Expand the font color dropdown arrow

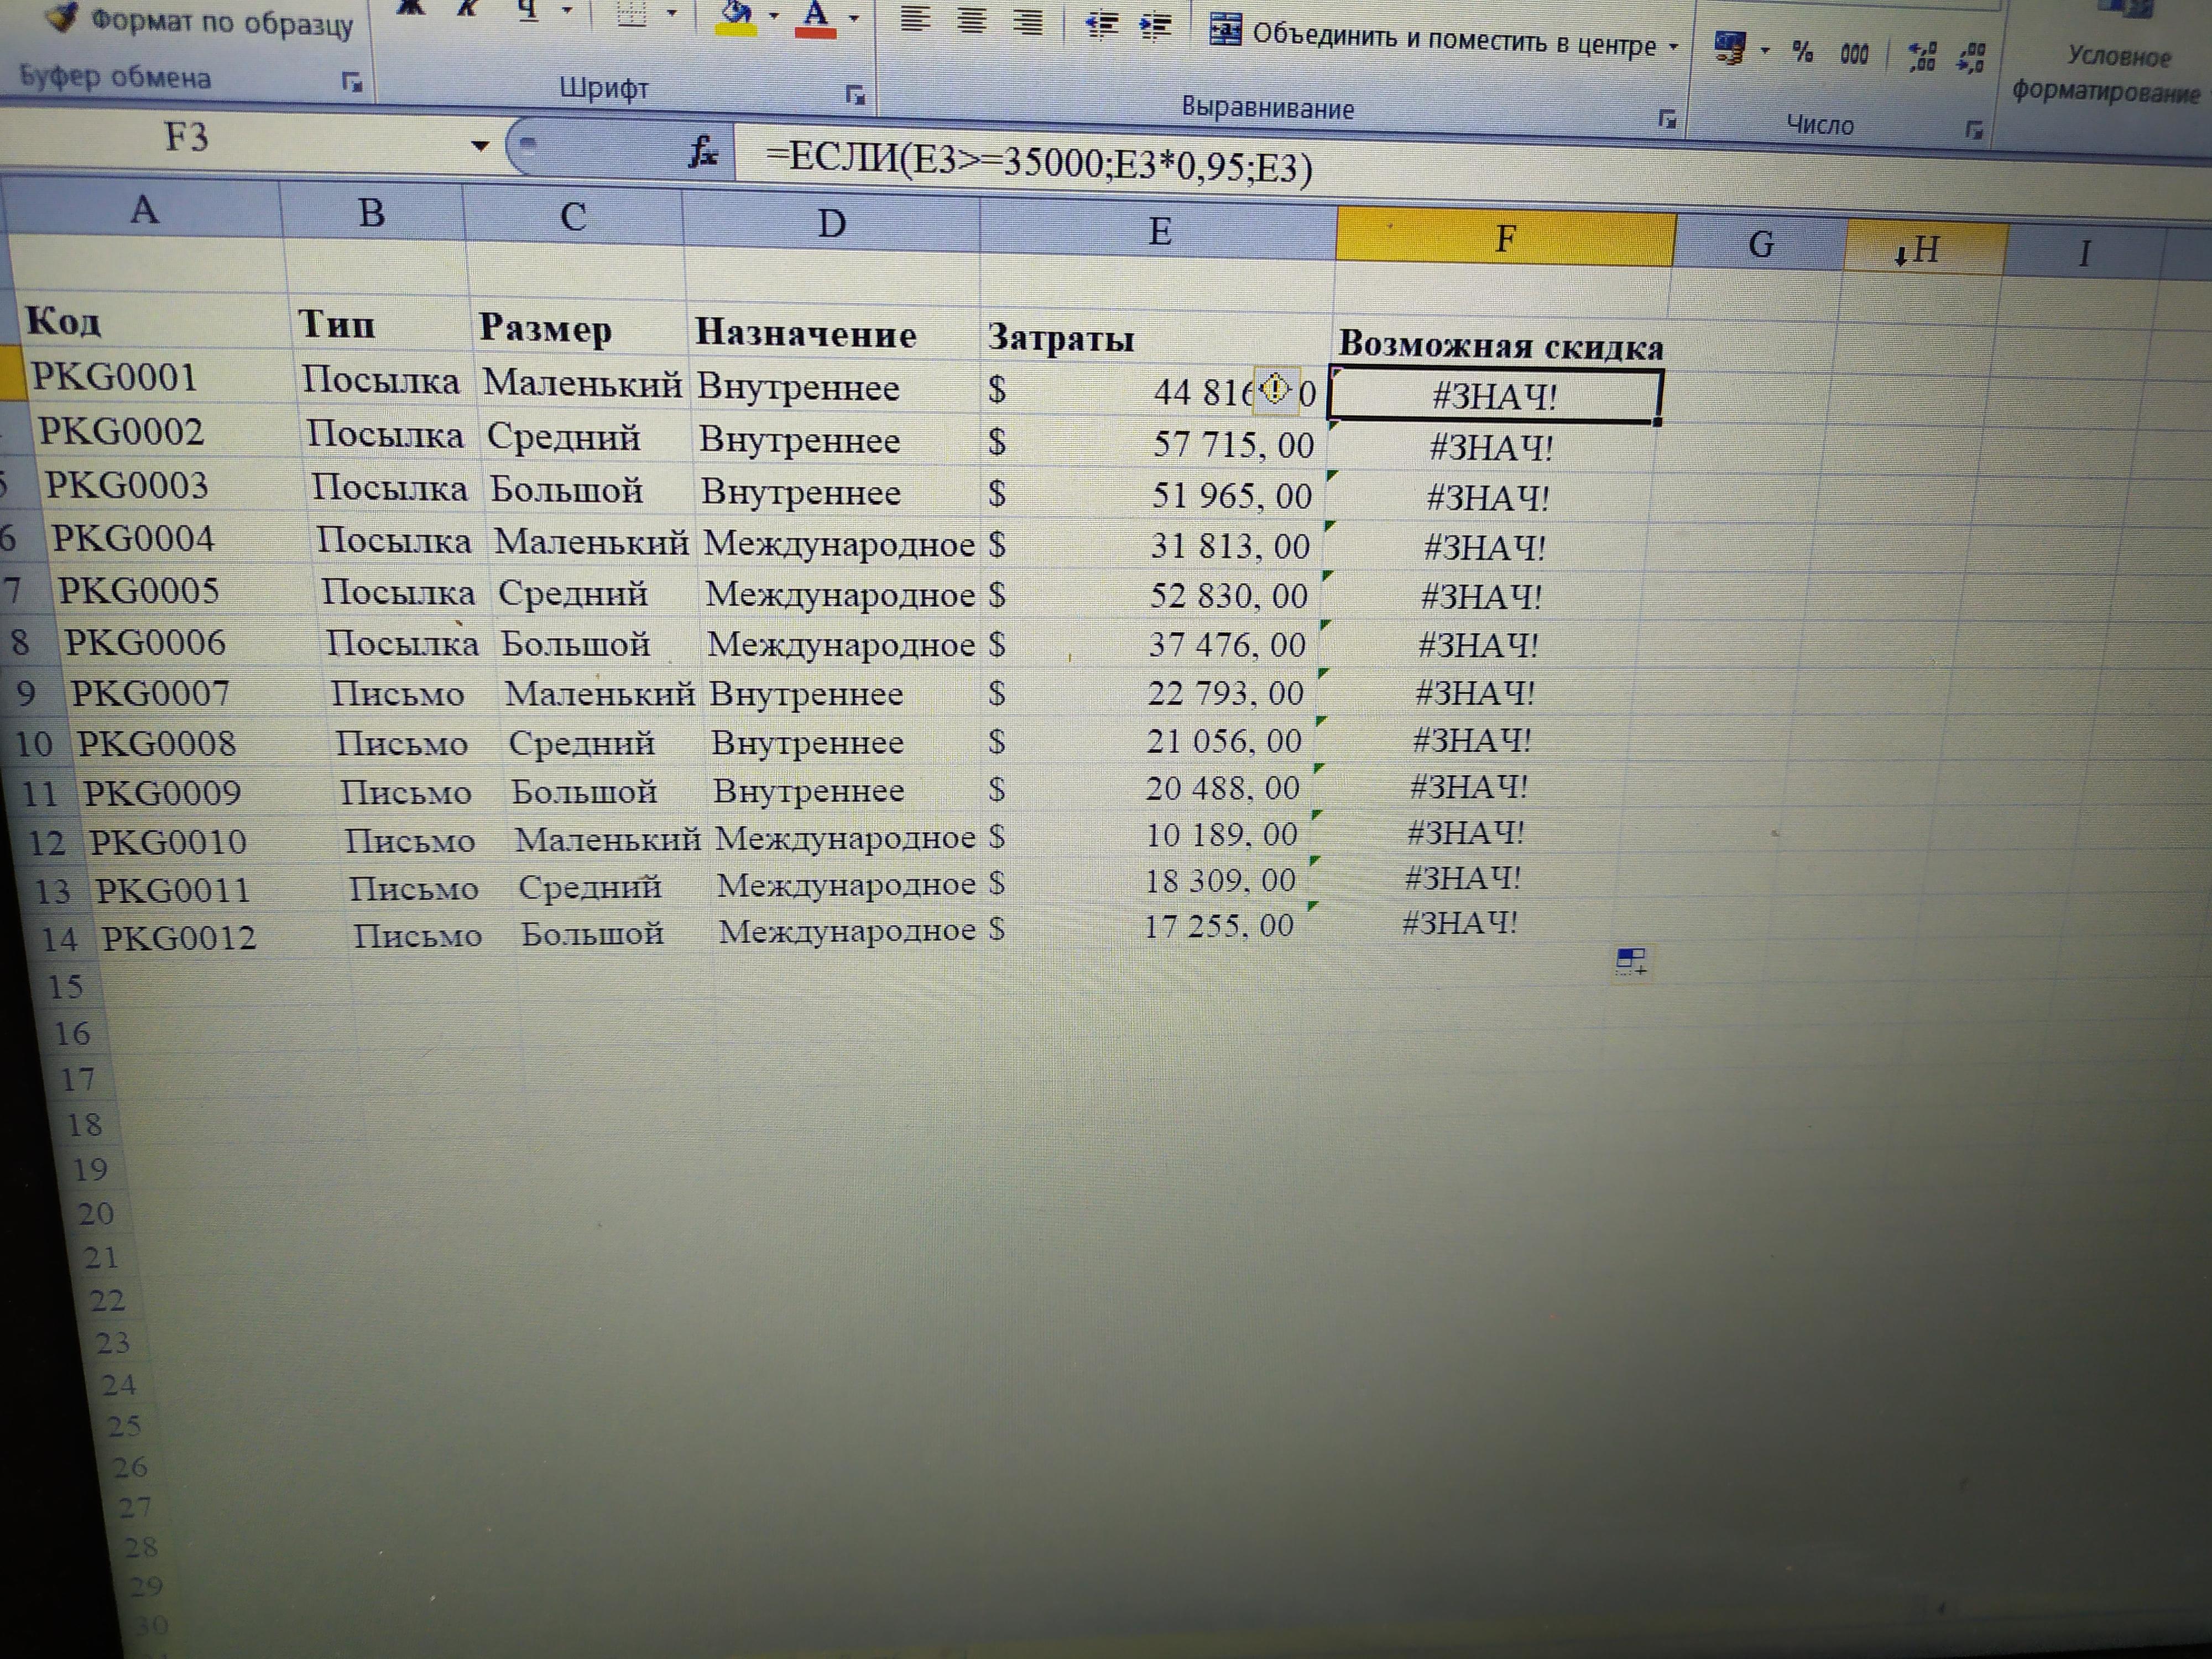(x=853, y=18)
